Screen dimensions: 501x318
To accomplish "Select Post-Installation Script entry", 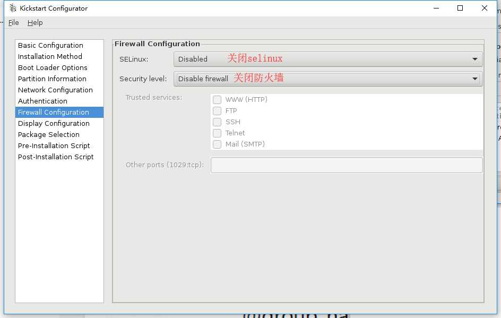I will 59,157.
